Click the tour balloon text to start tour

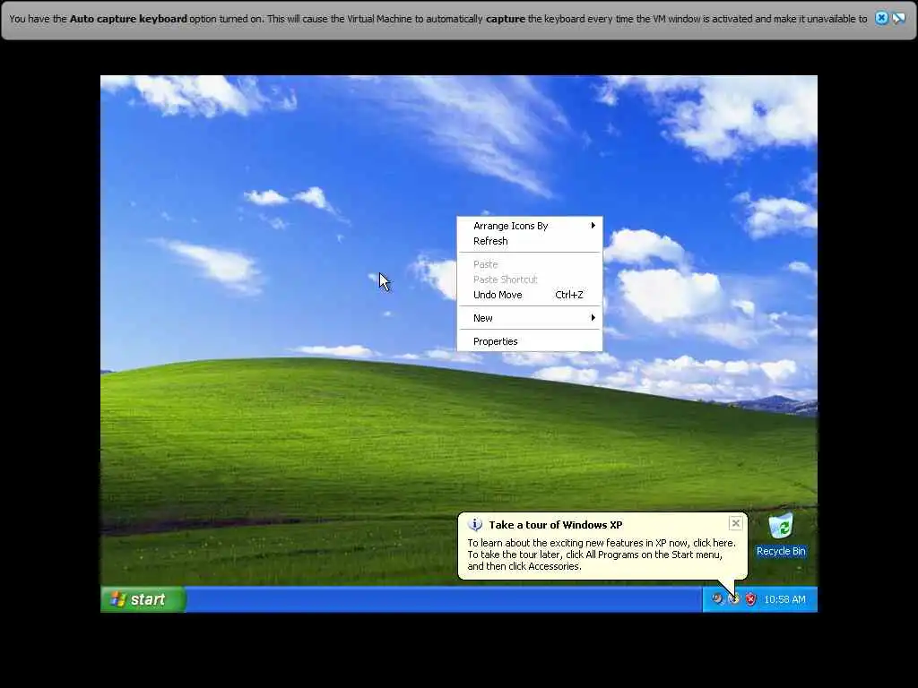click(602, 555)
